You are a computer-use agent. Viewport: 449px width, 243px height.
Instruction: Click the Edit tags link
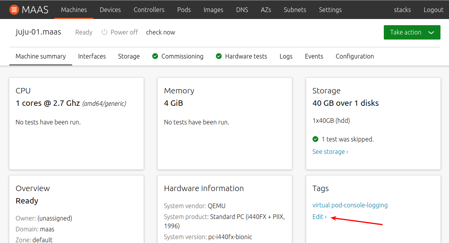pos(319,217)
